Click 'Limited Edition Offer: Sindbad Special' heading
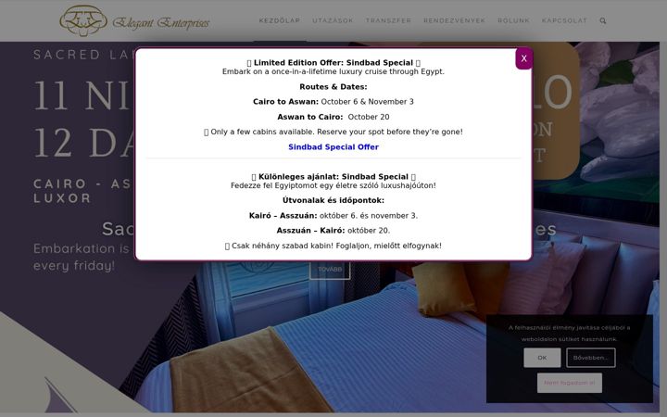The width and height of the screenshot is (667, 417). coord(333,63)
